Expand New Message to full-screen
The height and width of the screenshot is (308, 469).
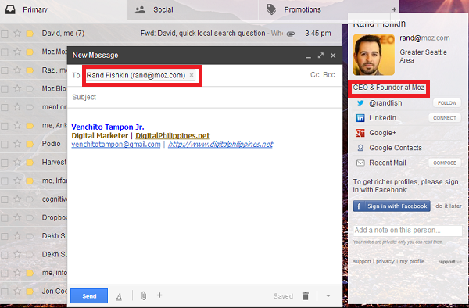[320, 56]
